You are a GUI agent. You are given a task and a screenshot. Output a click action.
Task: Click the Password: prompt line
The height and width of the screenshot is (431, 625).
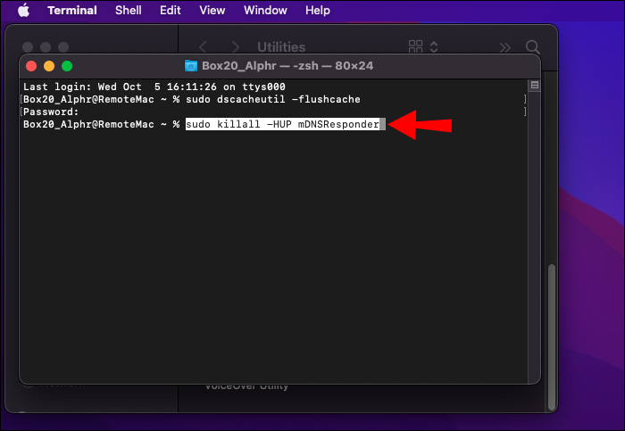click(51, 112)
